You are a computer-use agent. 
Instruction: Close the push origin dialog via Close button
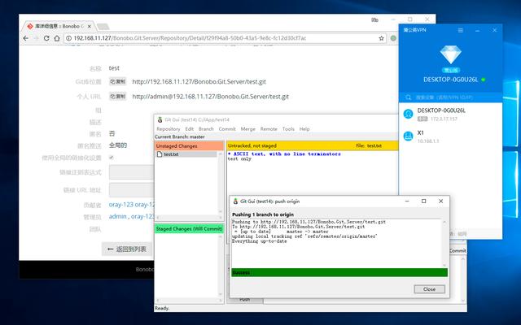point(429,289)
